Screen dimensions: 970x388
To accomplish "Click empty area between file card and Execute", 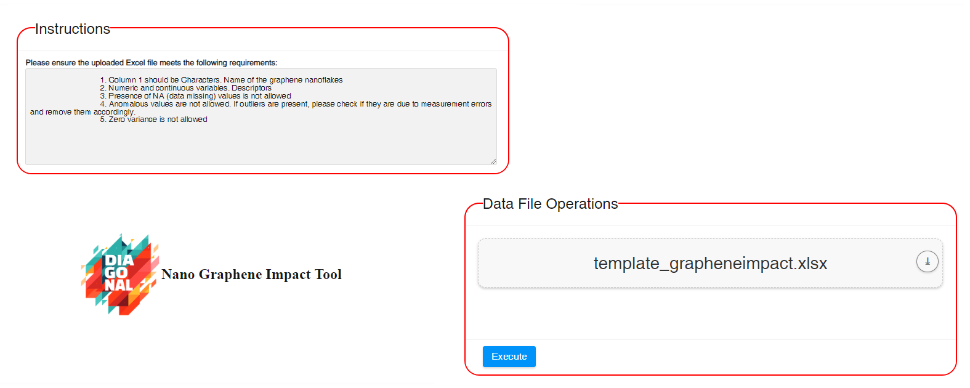I will point(709,314).
